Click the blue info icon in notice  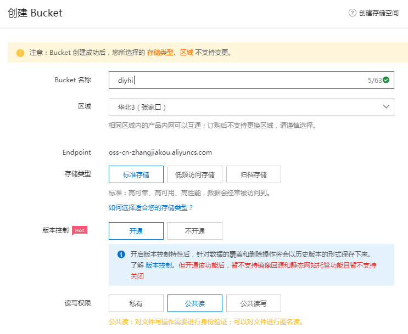tap(121, 254)
